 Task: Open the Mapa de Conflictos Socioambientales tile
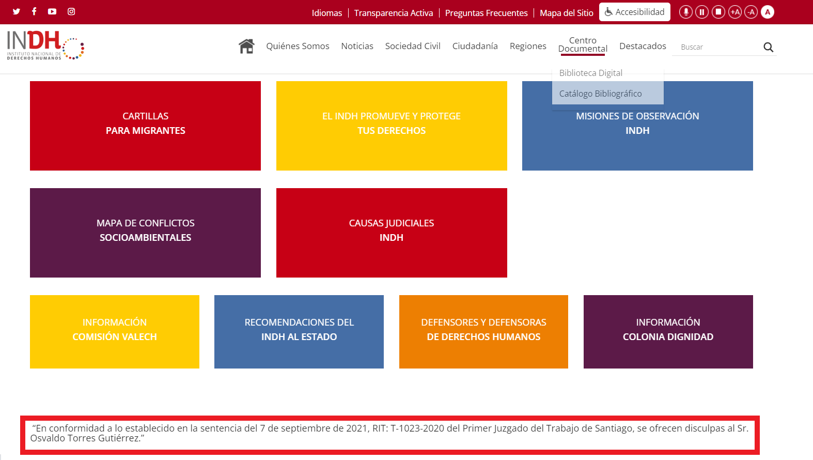145,233
